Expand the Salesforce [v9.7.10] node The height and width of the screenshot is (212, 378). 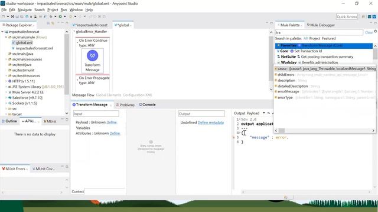[6, 98]
